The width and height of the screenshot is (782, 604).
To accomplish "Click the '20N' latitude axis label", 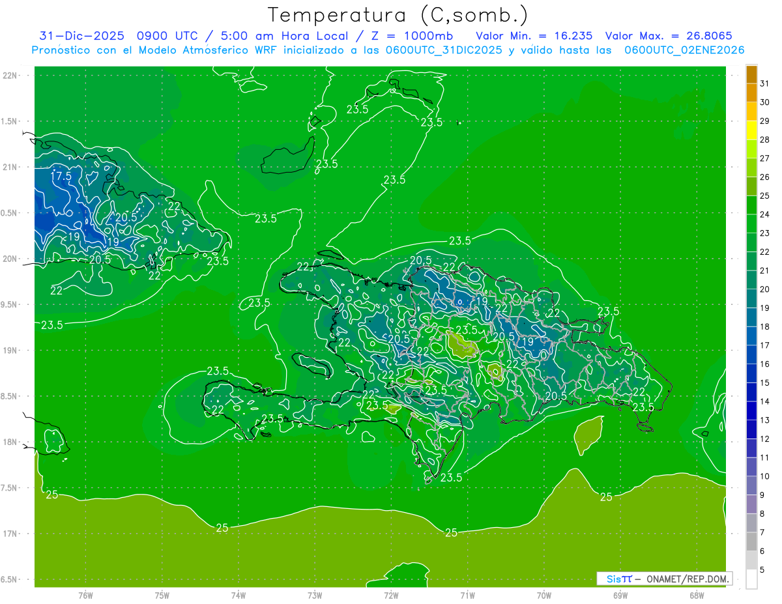I will [10, 259].
